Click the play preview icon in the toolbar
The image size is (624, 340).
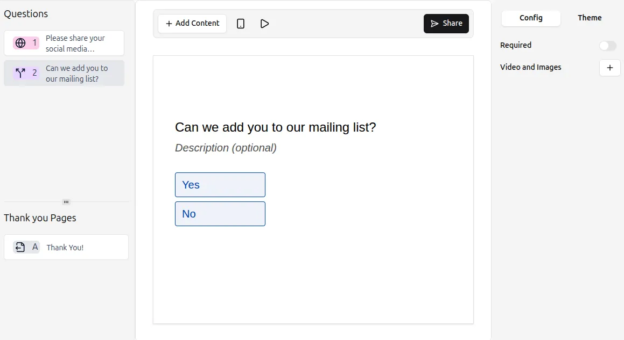[264, 23]
